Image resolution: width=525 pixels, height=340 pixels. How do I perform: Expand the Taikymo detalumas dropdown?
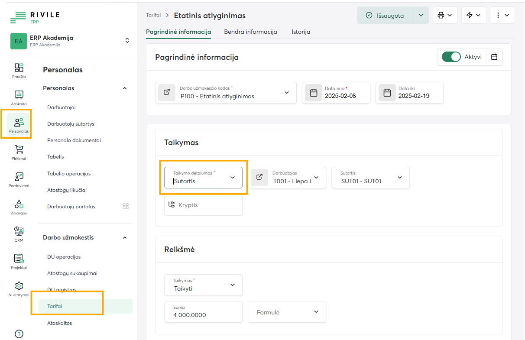point(203,178)
